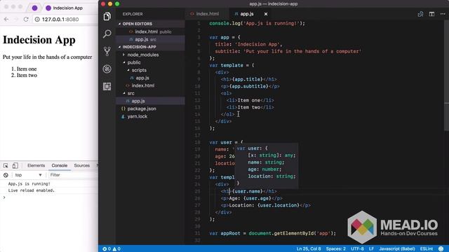This screenshot has width=449, height=252.
Task: Change the Javascript (Babel) language mode
Action: tap(397, 249)
